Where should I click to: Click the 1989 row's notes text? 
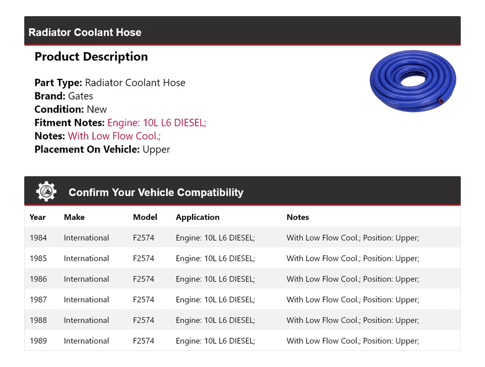pyautogui.click(x=353, y=341)
